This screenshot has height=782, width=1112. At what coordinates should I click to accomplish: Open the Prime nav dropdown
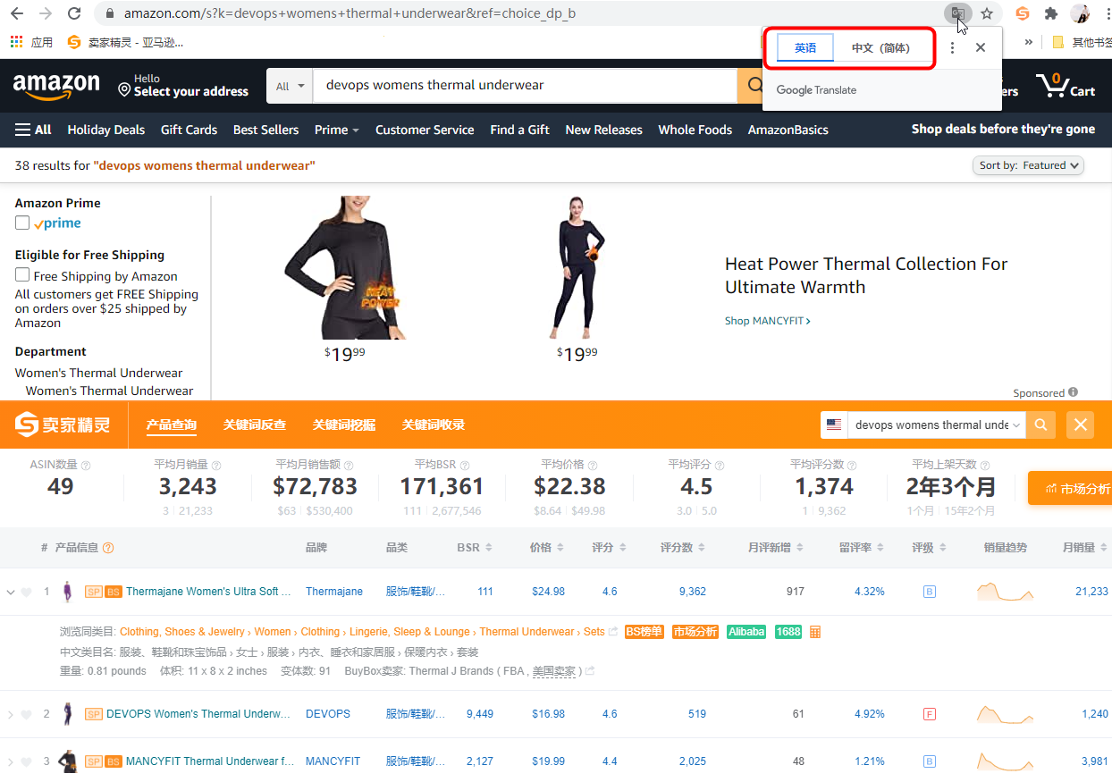pyautogui.click(x=337, y=130)
